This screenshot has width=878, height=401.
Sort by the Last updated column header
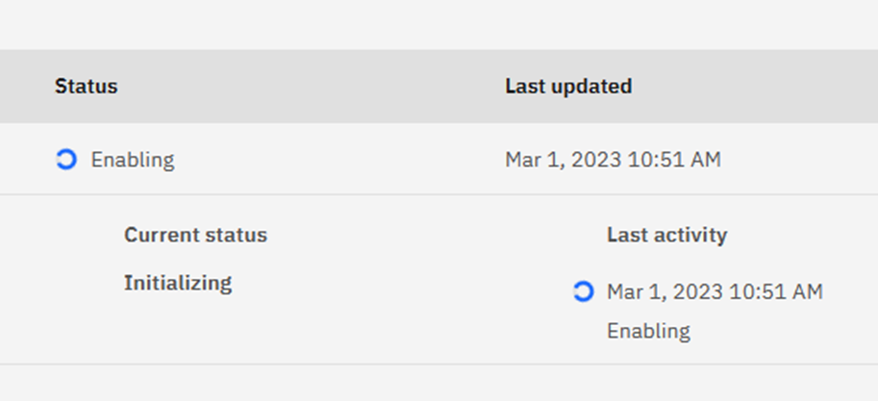568,87
